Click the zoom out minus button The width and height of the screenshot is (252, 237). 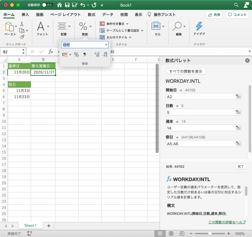pos(191,233)
